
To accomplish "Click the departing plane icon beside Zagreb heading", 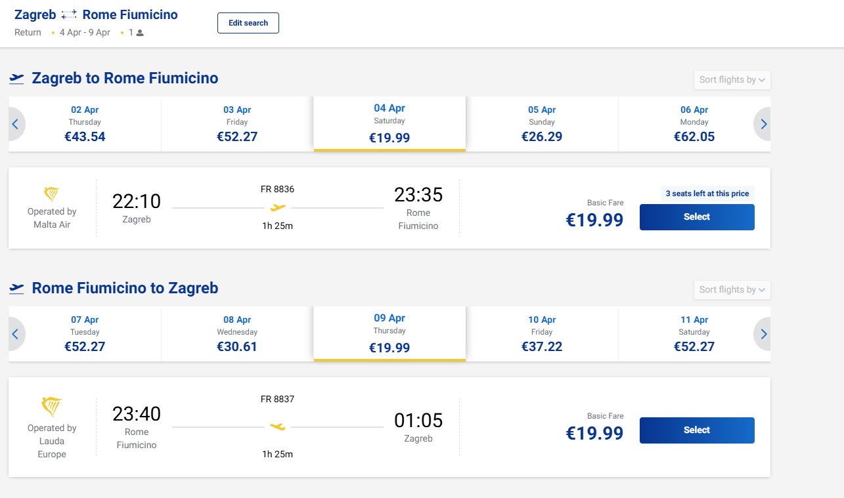I will tap(16, 79).
